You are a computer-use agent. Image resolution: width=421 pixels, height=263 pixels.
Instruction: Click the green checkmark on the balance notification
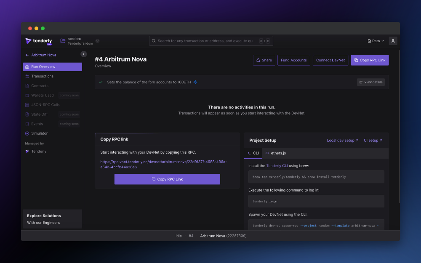tap(101, 82)
